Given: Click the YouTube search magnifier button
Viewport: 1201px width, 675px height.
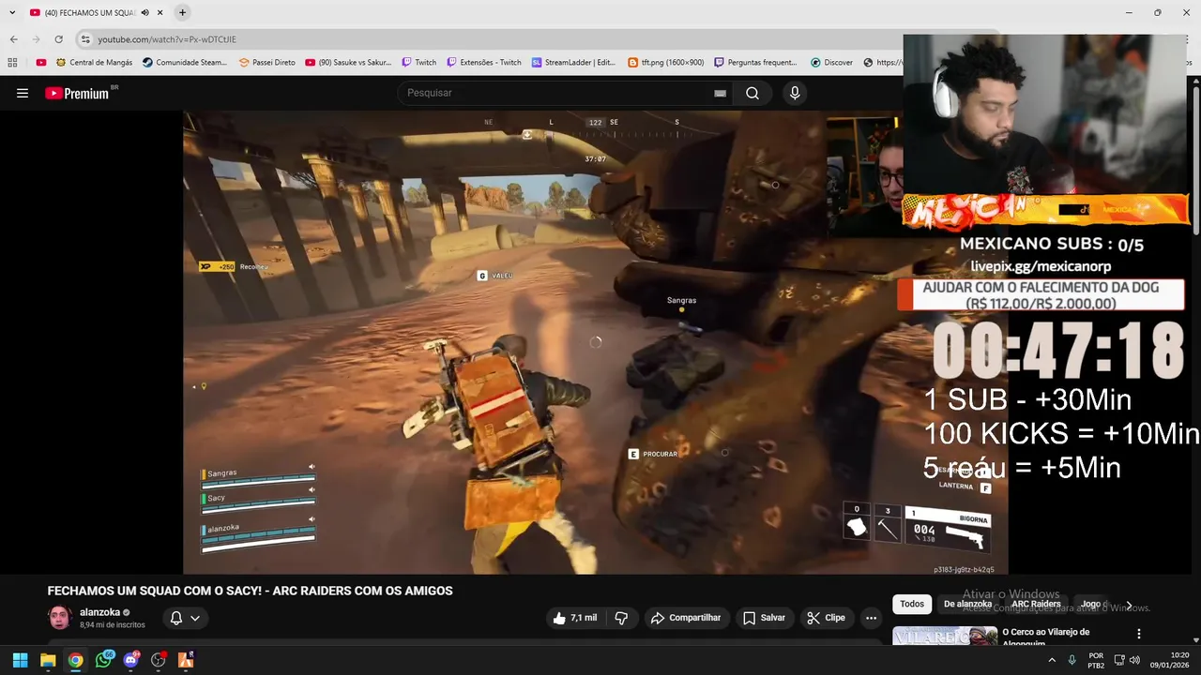Looking at the screenshot, I should [x=753, y=93].
